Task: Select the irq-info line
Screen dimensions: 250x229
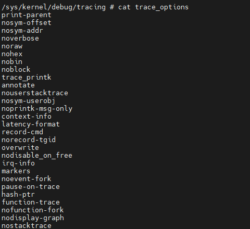Action: click(18, 163)
